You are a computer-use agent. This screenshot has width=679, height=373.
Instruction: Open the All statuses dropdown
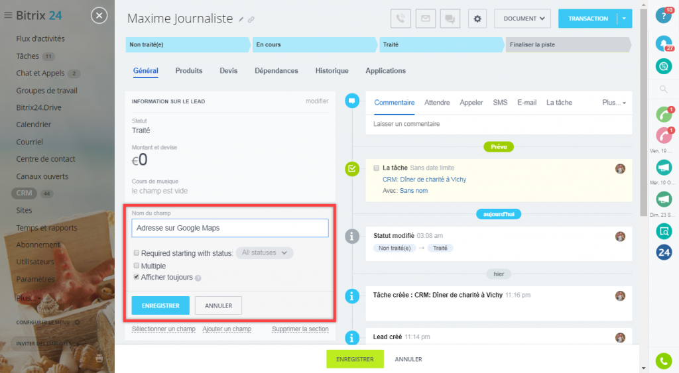(x=265, y=252)
